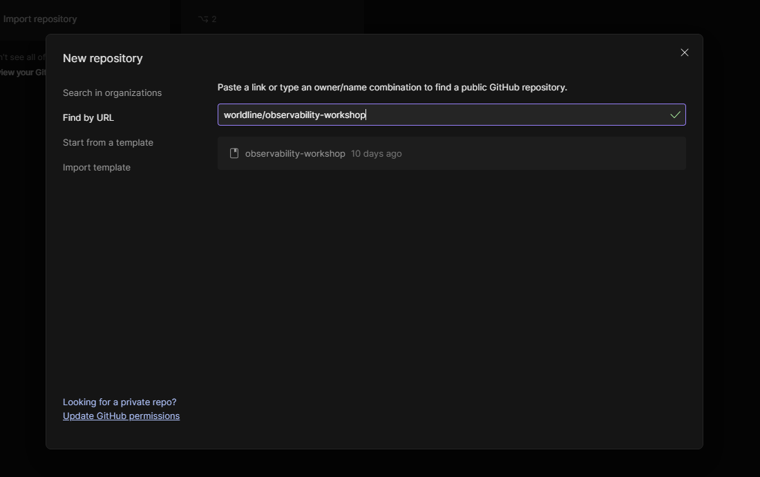760x477 pixels.
Task: Click the 'Paste a link or type' instruction text
Action: (392, 87)
